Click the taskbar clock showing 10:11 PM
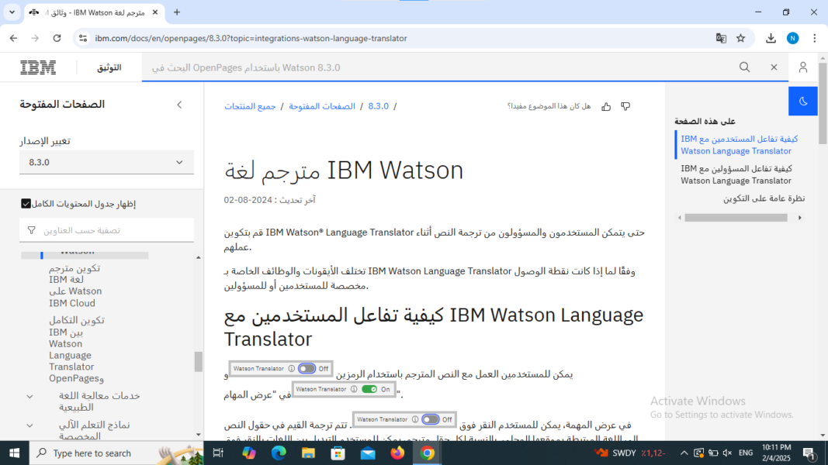Viewport: 828px width, 465px height. click(776, 453)
